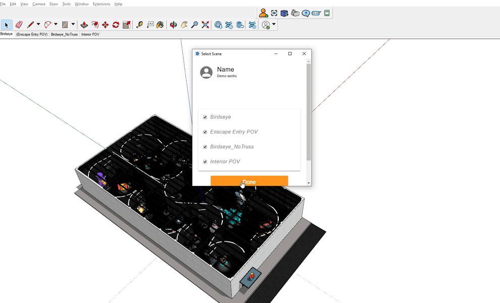Click the blue AR glasses icon
Viewport: 500px width, 303px height.
coord(316,13)
